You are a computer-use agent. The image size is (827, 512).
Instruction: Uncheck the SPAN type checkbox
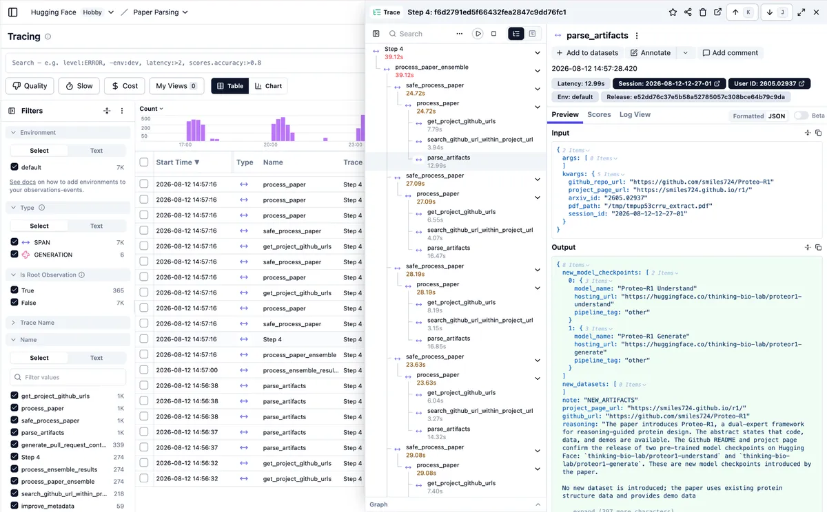14,242
